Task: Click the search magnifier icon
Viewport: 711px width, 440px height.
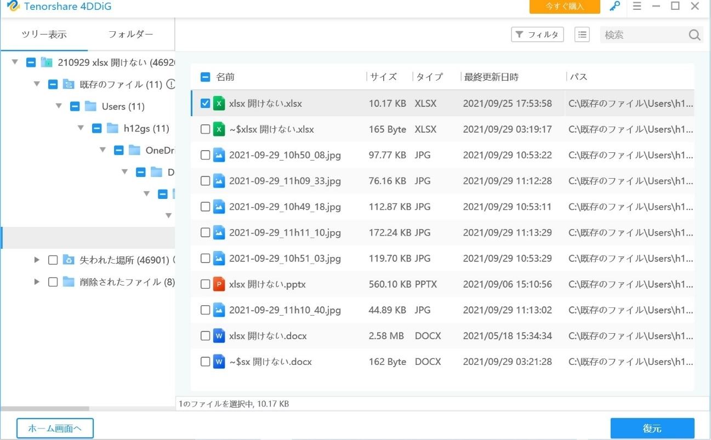Action: pos(695,35)
